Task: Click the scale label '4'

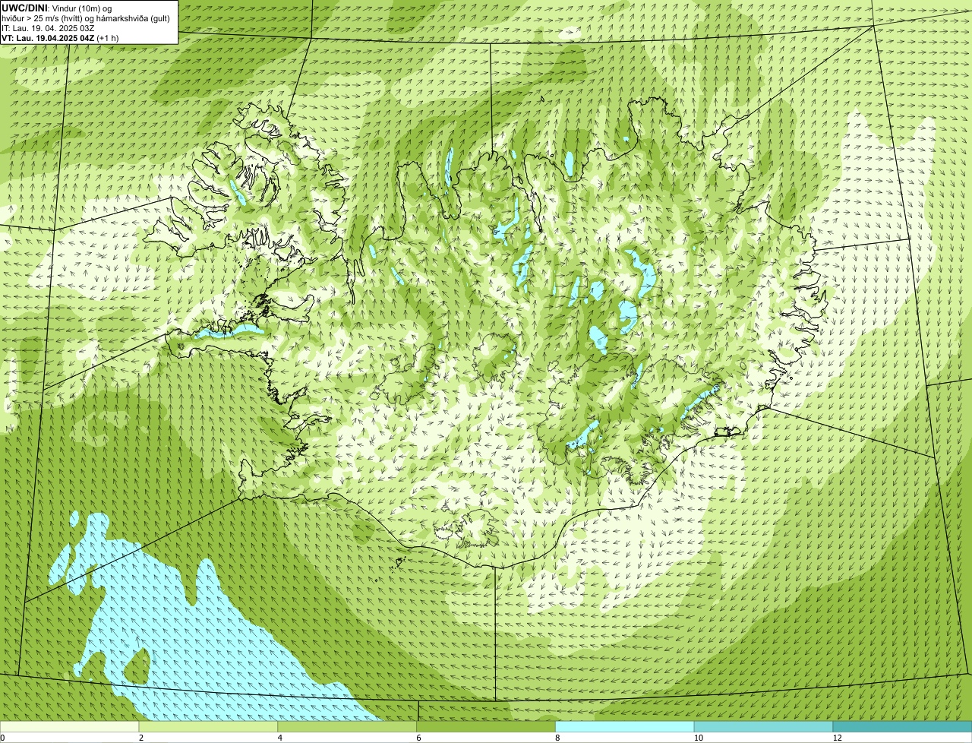Action: (x=279, y=738)
